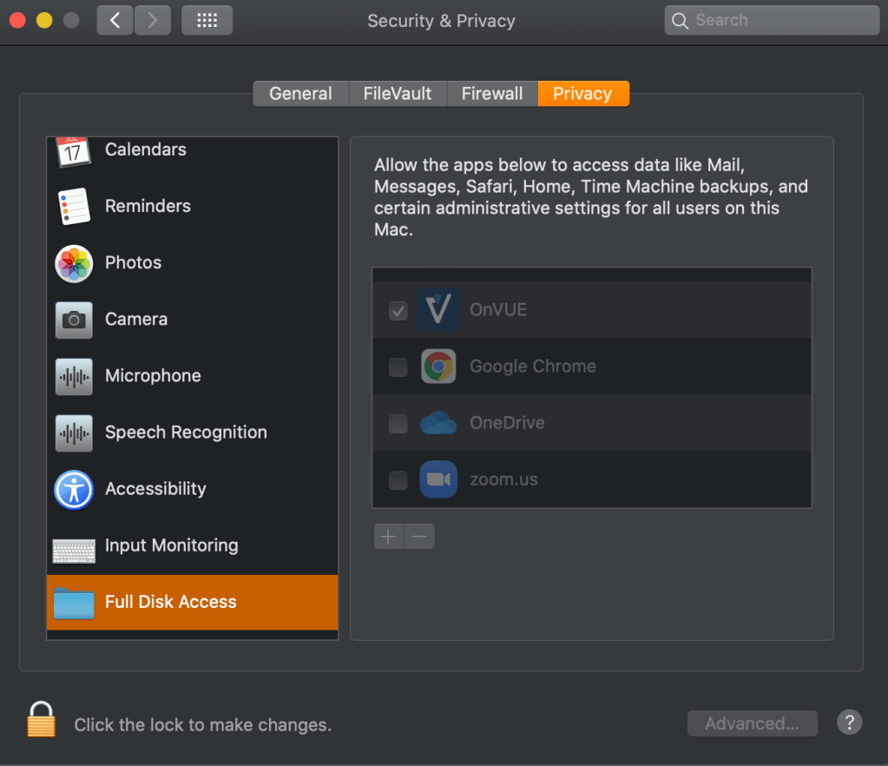Click the help question mark button
Viewport: 888px width, 766px height.
849,723
